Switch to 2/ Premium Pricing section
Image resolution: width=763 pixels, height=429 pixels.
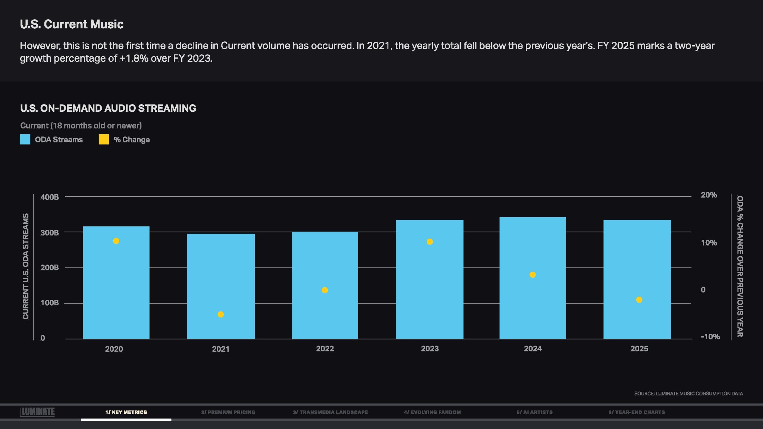[x=228, y=412]
